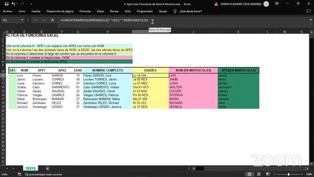Click the warning triangle account icon
This screenshot has height=177, width=314.
216,4
